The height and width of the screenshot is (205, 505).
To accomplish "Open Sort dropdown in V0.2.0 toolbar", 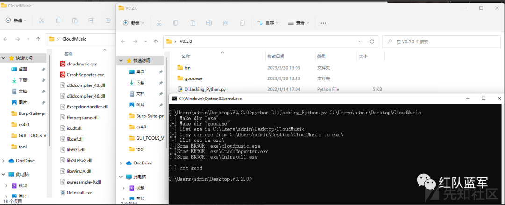I will click(267, 23).
